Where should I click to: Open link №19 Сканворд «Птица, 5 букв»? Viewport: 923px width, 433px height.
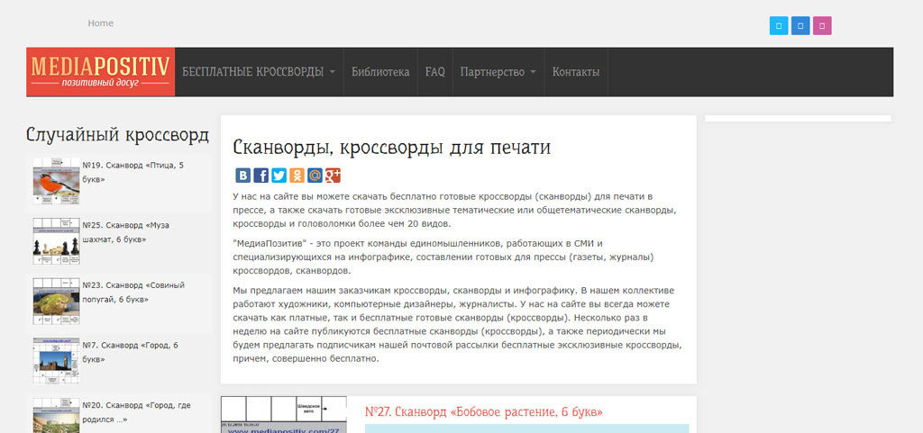coord(133,172)
